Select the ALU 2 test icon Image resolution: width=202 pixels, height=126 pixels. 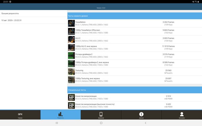click(71, 39)
